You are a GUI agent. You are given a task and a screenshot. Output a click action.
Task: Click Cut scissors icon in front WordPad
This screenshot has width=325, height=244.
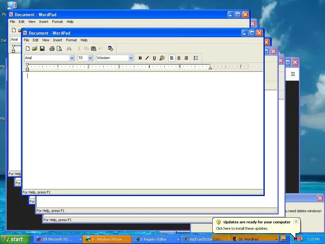(x=79, y=49)
